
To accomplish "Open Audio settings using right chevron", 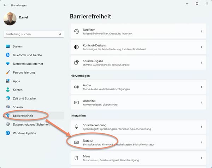I will tap(201, 87).
